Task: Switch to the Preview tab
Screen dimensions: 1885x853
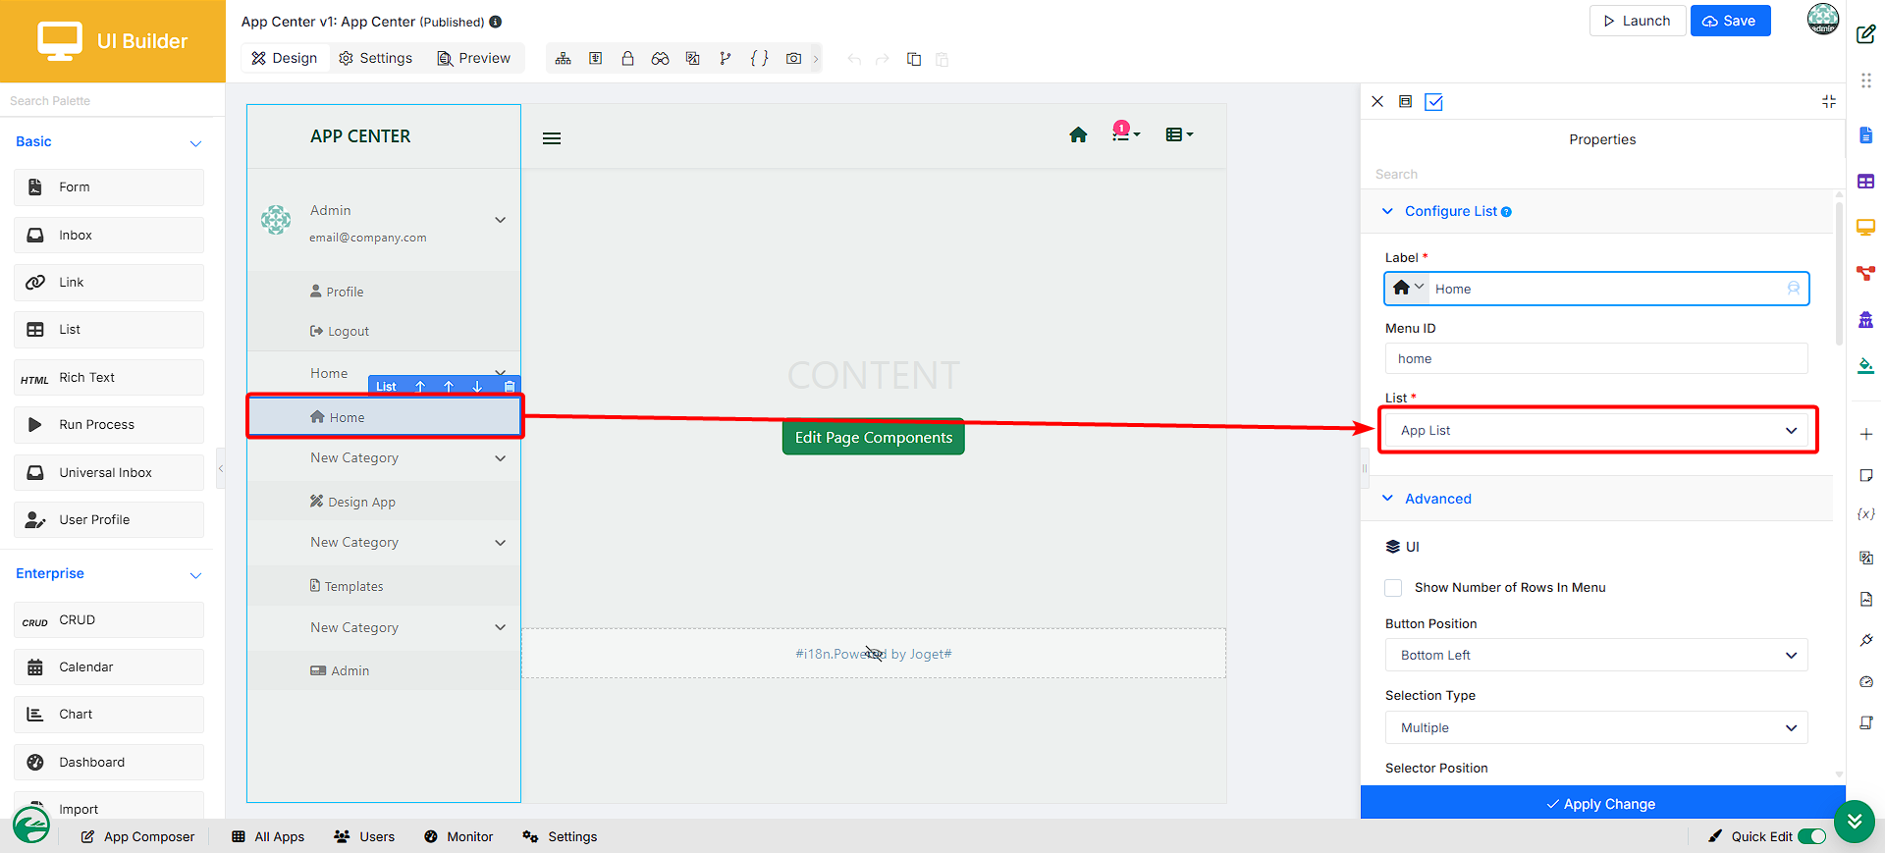Action: pos(474,58)
